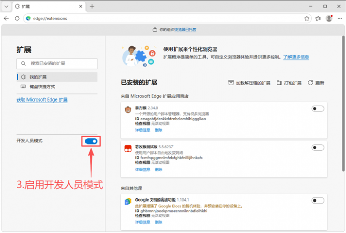Click 删除 for 篡改猴测试版
The width and height of the screenshot is (346, 233).
tap(158, 170)
